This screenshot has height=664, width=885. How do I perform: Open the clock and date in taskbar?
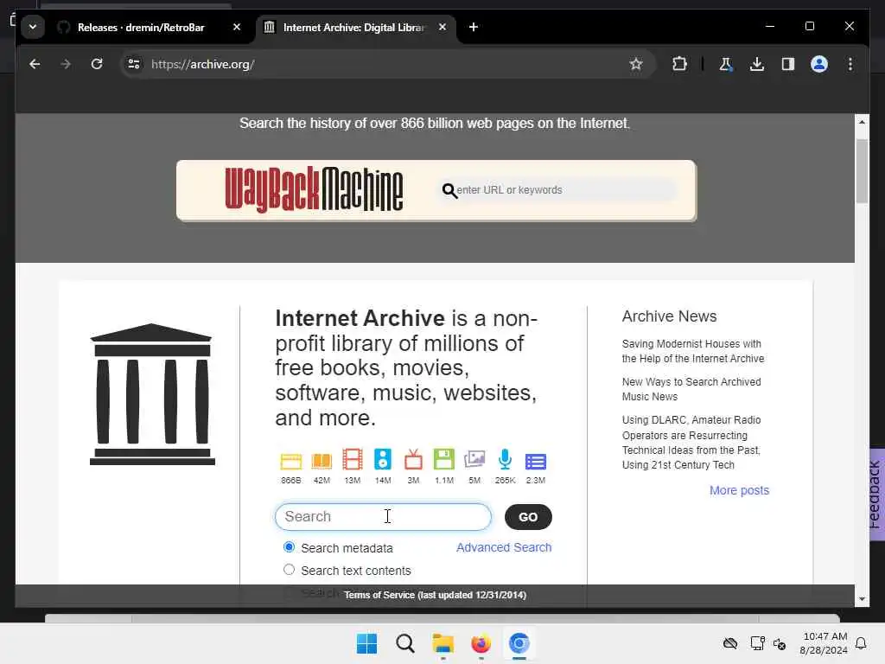click(x=825, y=643)
